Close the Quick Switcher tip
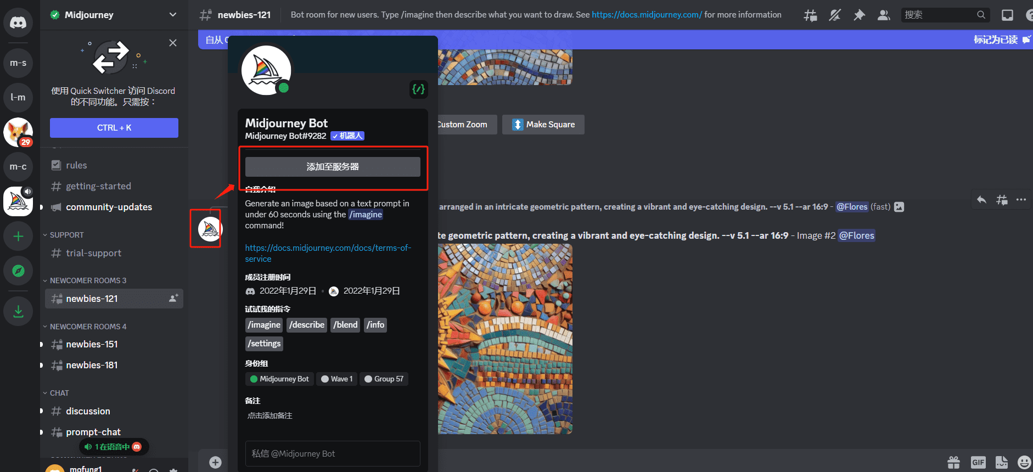Viewport: 1033px width, 472px height. [173, 43]
